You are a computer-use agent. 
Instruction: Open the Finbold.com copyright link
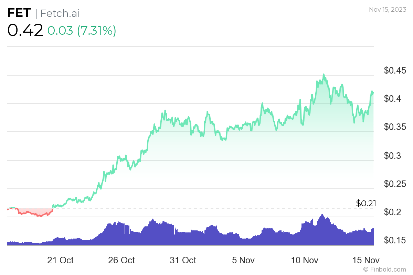pyautogui.click(x=384, y=269)
